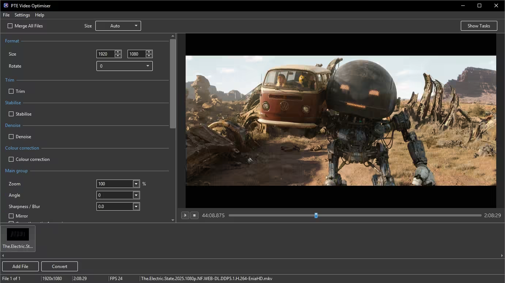The height and width of the screenshot is (283, 505).
Task: Click the File 1 of 1 status entry
Action: coord(11,279)
